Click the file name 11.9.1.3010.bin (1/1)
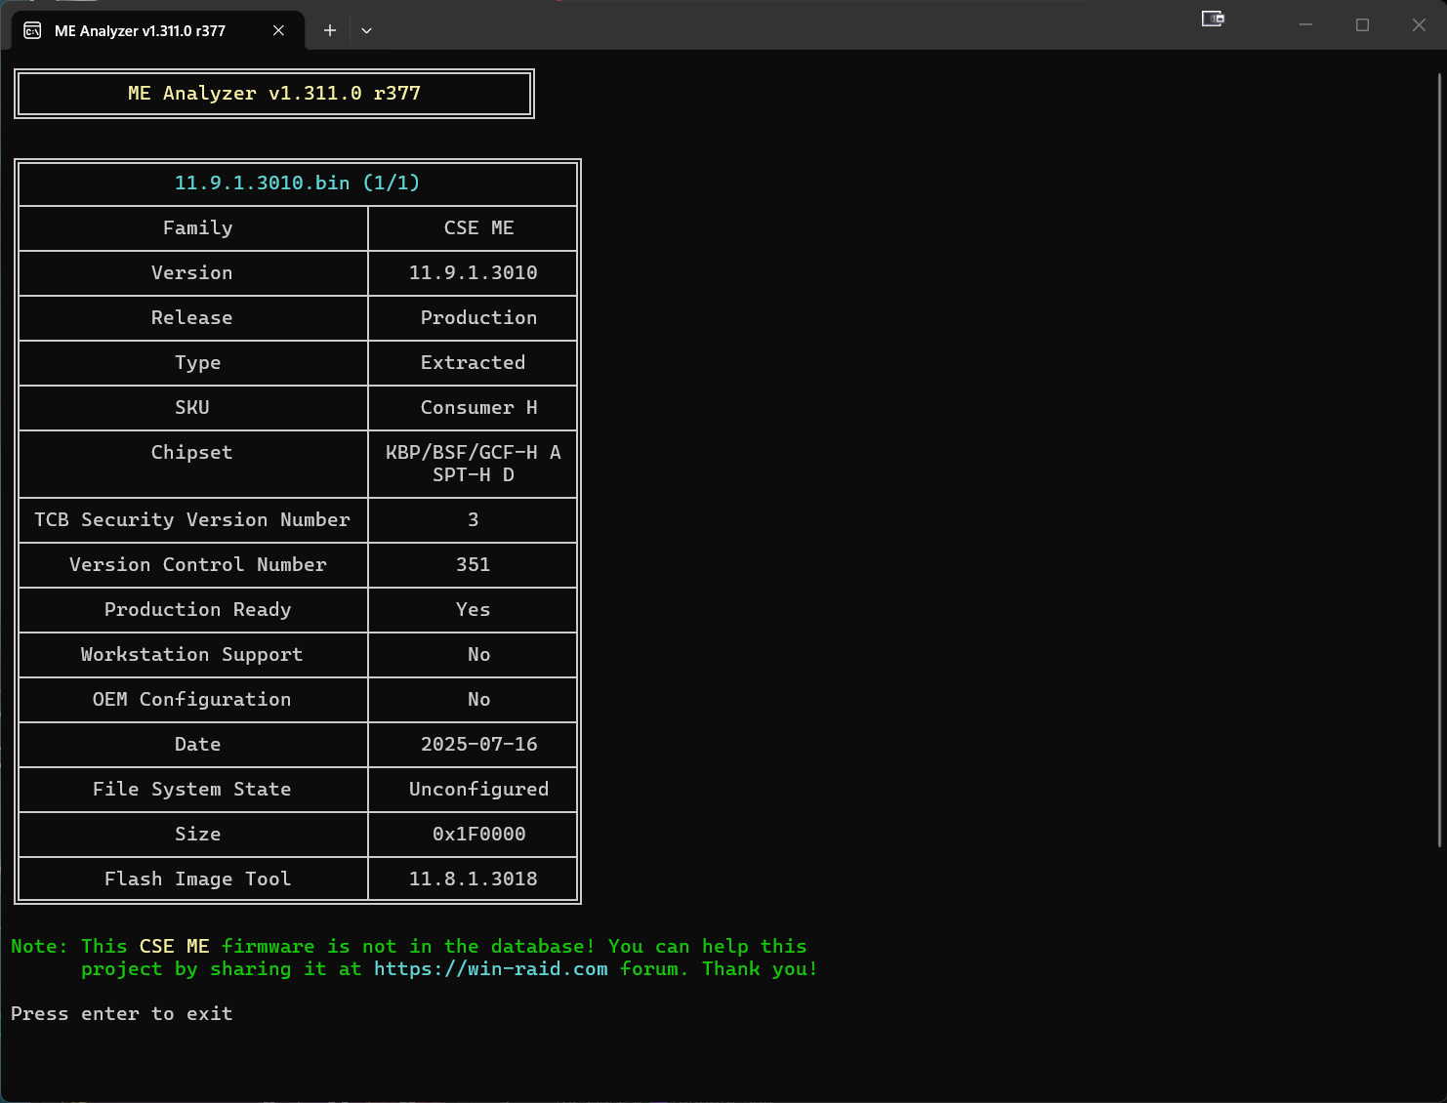Image resolution: width=1447 pixels, height=1103 pixels. pos(297,184)
